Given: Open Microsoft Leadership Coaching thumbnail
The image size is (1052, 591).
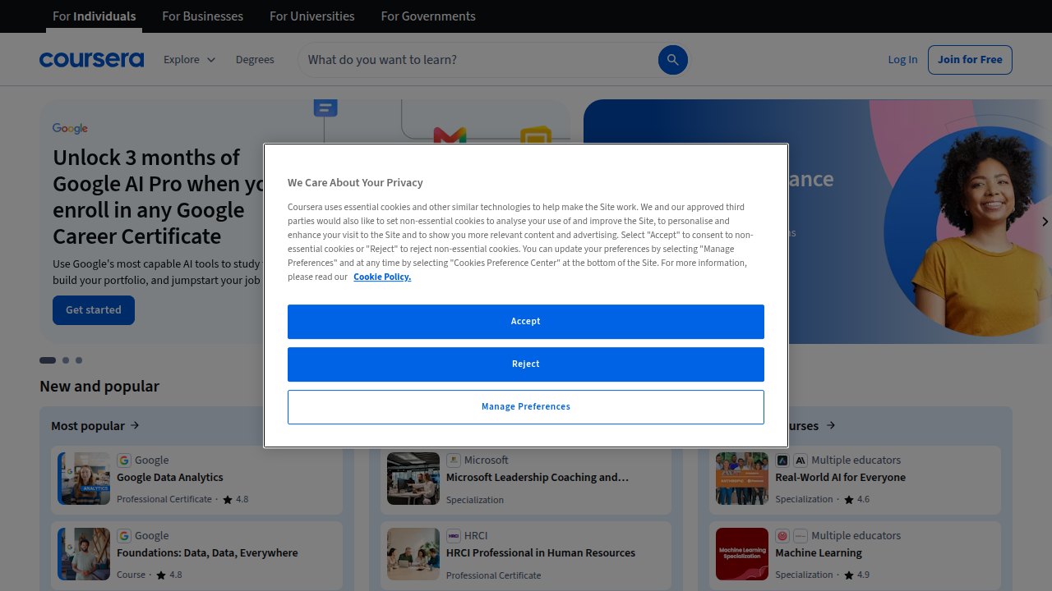Looking at the screenshot, I should [413, 479].
